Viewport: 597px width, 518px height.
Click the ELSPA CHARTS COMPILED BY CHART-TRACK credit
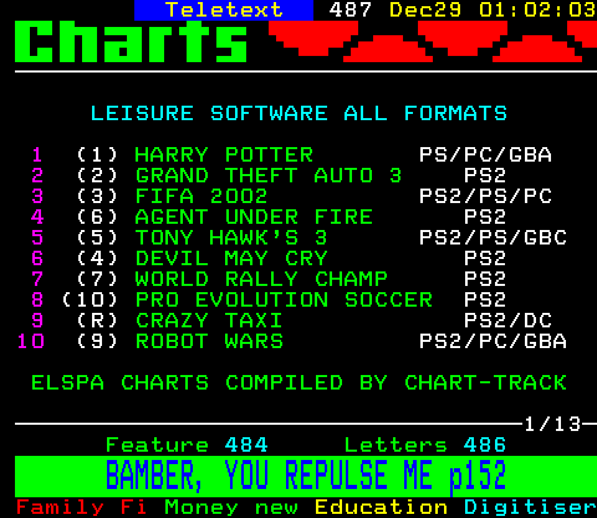pyautogui.click(x=299, y=383)
